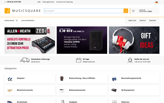This screenshot has height=103, width=164.
Task: Open Ersatzteile category label
Action: coord(22,102)
